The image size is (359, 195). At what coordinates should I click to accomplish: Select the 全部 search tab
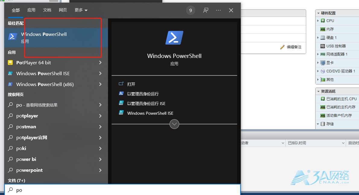click(x=16, y=10)
